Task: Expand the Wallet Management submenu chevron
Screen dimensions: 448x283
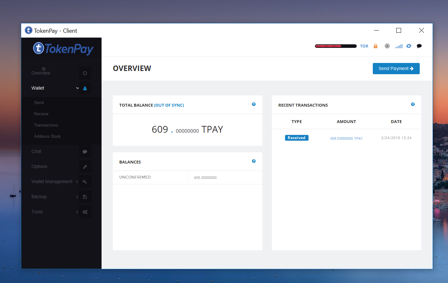Action: coord(77,182)
